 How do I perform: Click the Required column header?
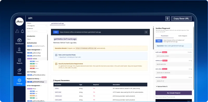96,85
